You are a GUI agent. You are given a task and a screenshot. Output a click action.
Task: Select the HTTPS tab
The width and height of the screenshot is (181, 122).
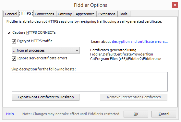pos(26,14)
